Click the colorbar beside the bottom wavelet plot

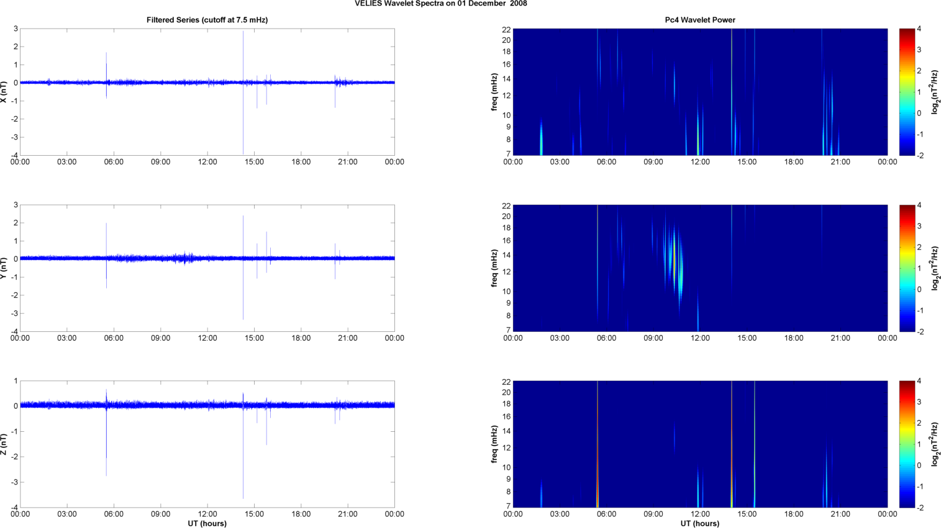(x=907, y=444)
